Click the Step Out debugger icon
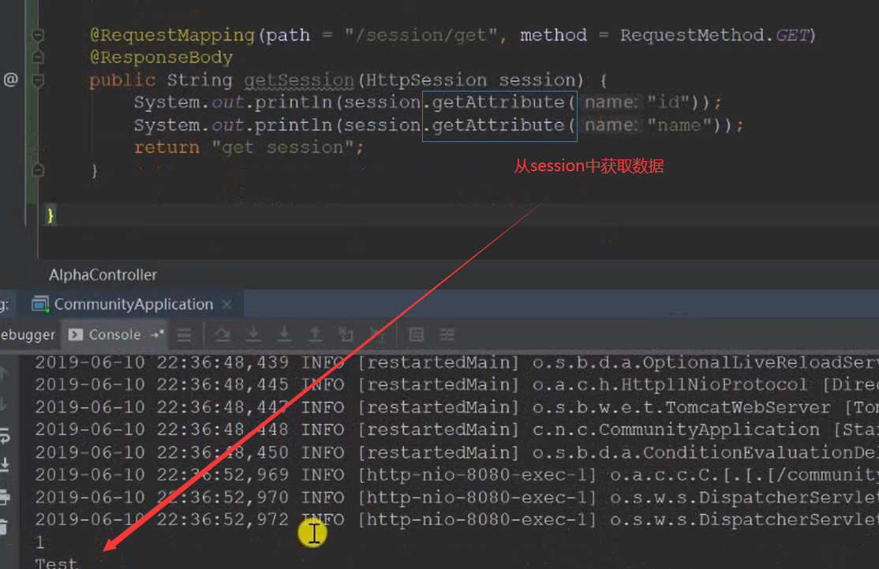The height and width of the screenshot is (569, 879). point(315,335)
